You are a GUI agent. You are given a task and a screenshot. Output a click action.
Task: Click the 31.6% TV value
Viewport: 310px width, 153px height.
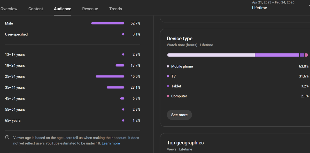(x=304, y=76)
